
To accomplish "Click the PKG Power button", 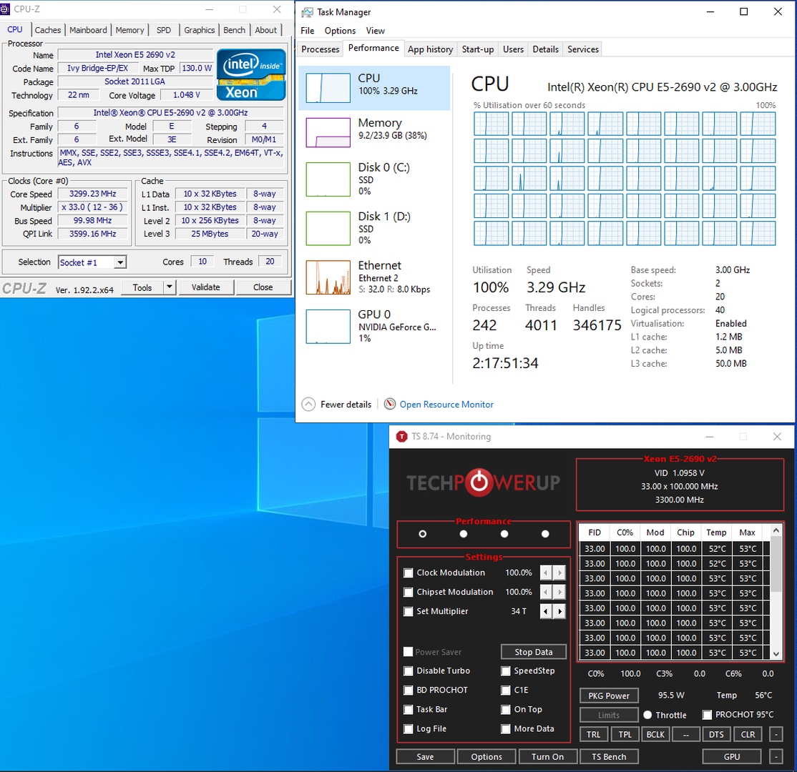I will pos(608,696).
